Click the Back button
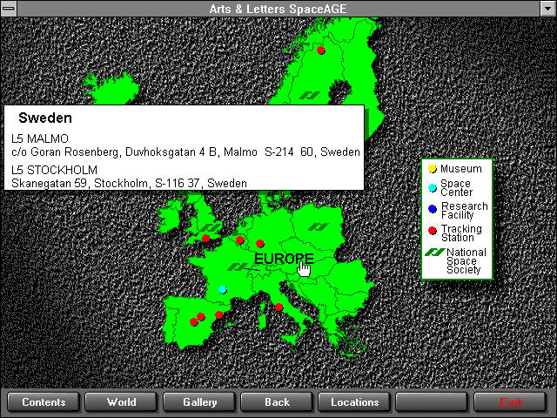Viewport: 557px width, 418px height. 277,402
